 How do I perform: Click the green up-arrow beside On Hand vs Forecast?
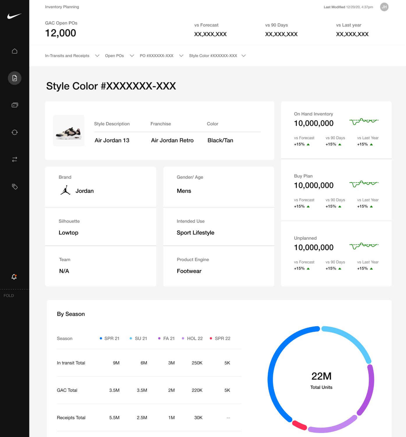[x=308, y=145]
